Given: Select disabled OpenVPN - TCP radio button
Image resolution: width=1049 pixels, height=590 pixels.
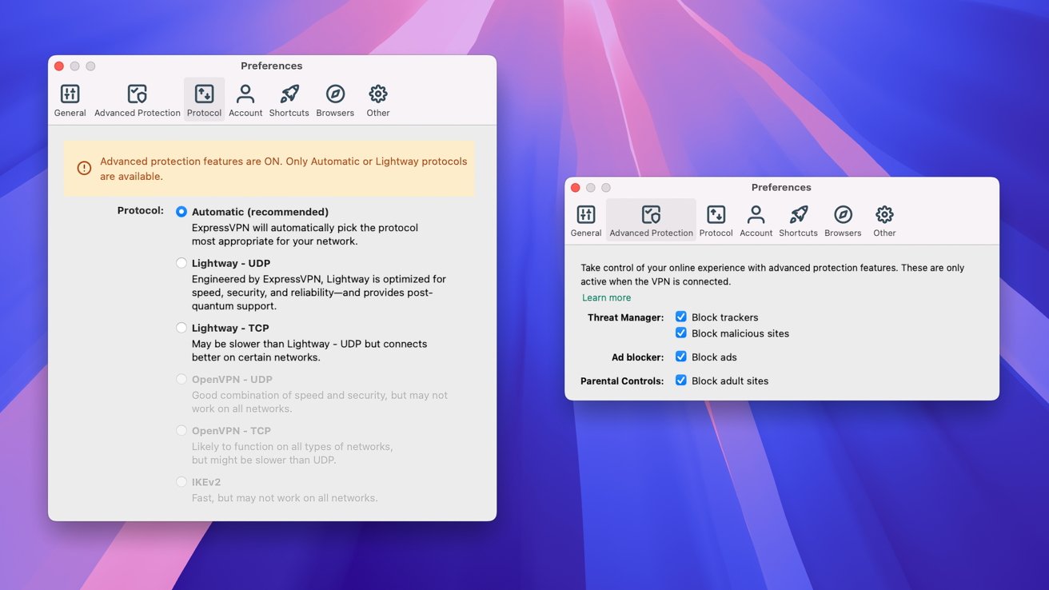Looking at the screenshot, I should [x=181, y=430].
